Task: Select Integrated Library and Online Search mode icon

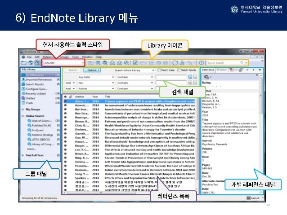Action: point(38,63)
